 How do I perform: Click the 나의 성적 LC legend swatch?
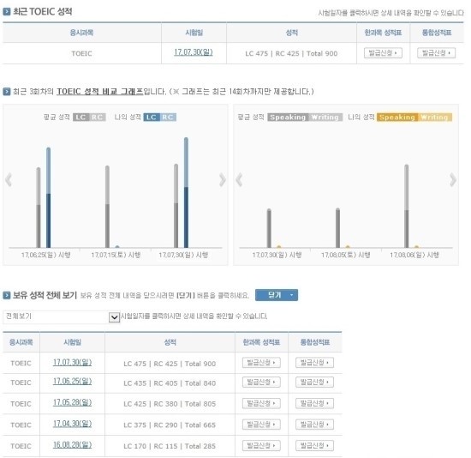coord(152,117)
